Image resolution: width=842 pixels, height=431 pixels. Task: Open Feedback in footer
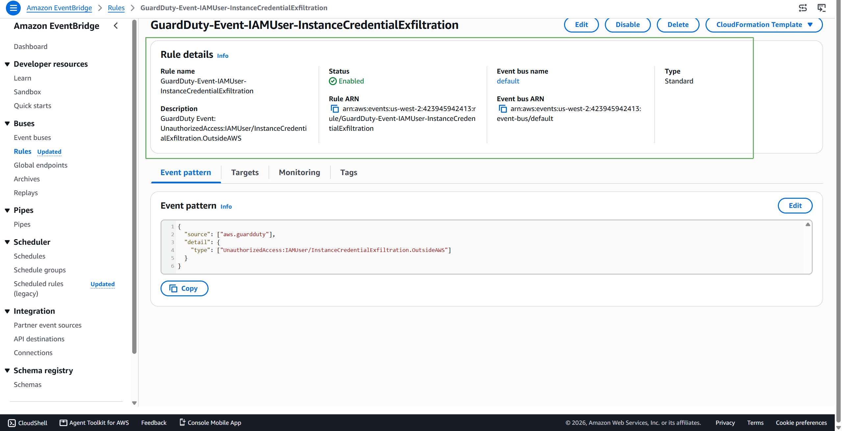tap(154, 423)
